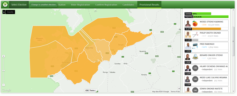Screen dimensions: 237x96
Task: Open the Terms of Use link
Action: tap(175, 92)
